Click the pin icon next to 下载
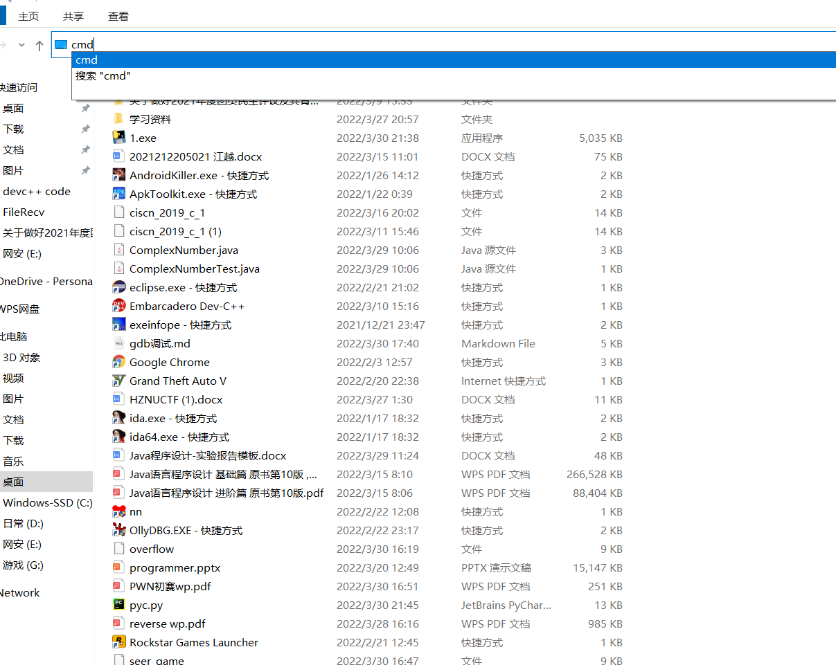The width and height of the screenshot is (836, 665). point(85,129)
